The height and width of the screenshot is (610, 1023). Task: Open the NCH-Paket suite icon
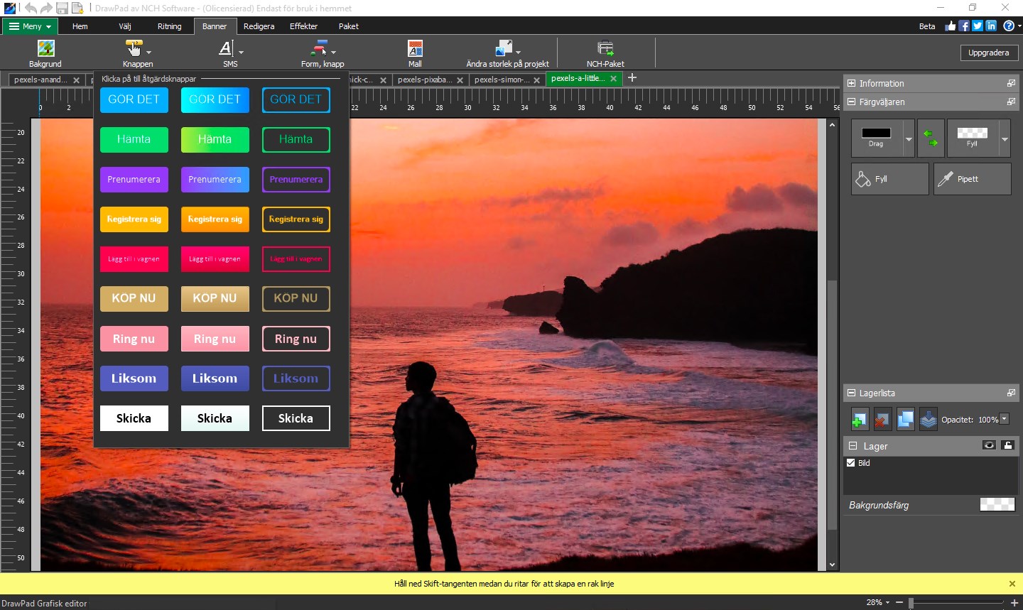pos(605,48)
